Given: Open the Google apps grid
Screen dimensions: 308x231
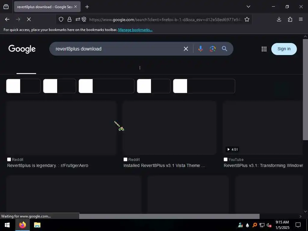Looking at the screenshot, I should pos(264,49).
